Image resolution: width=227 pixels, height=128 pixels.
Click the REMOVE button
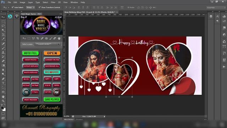(x=52, y=72)
